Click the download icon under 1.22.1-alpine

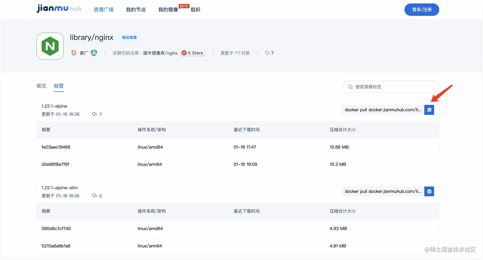click(x=94, y=114)
